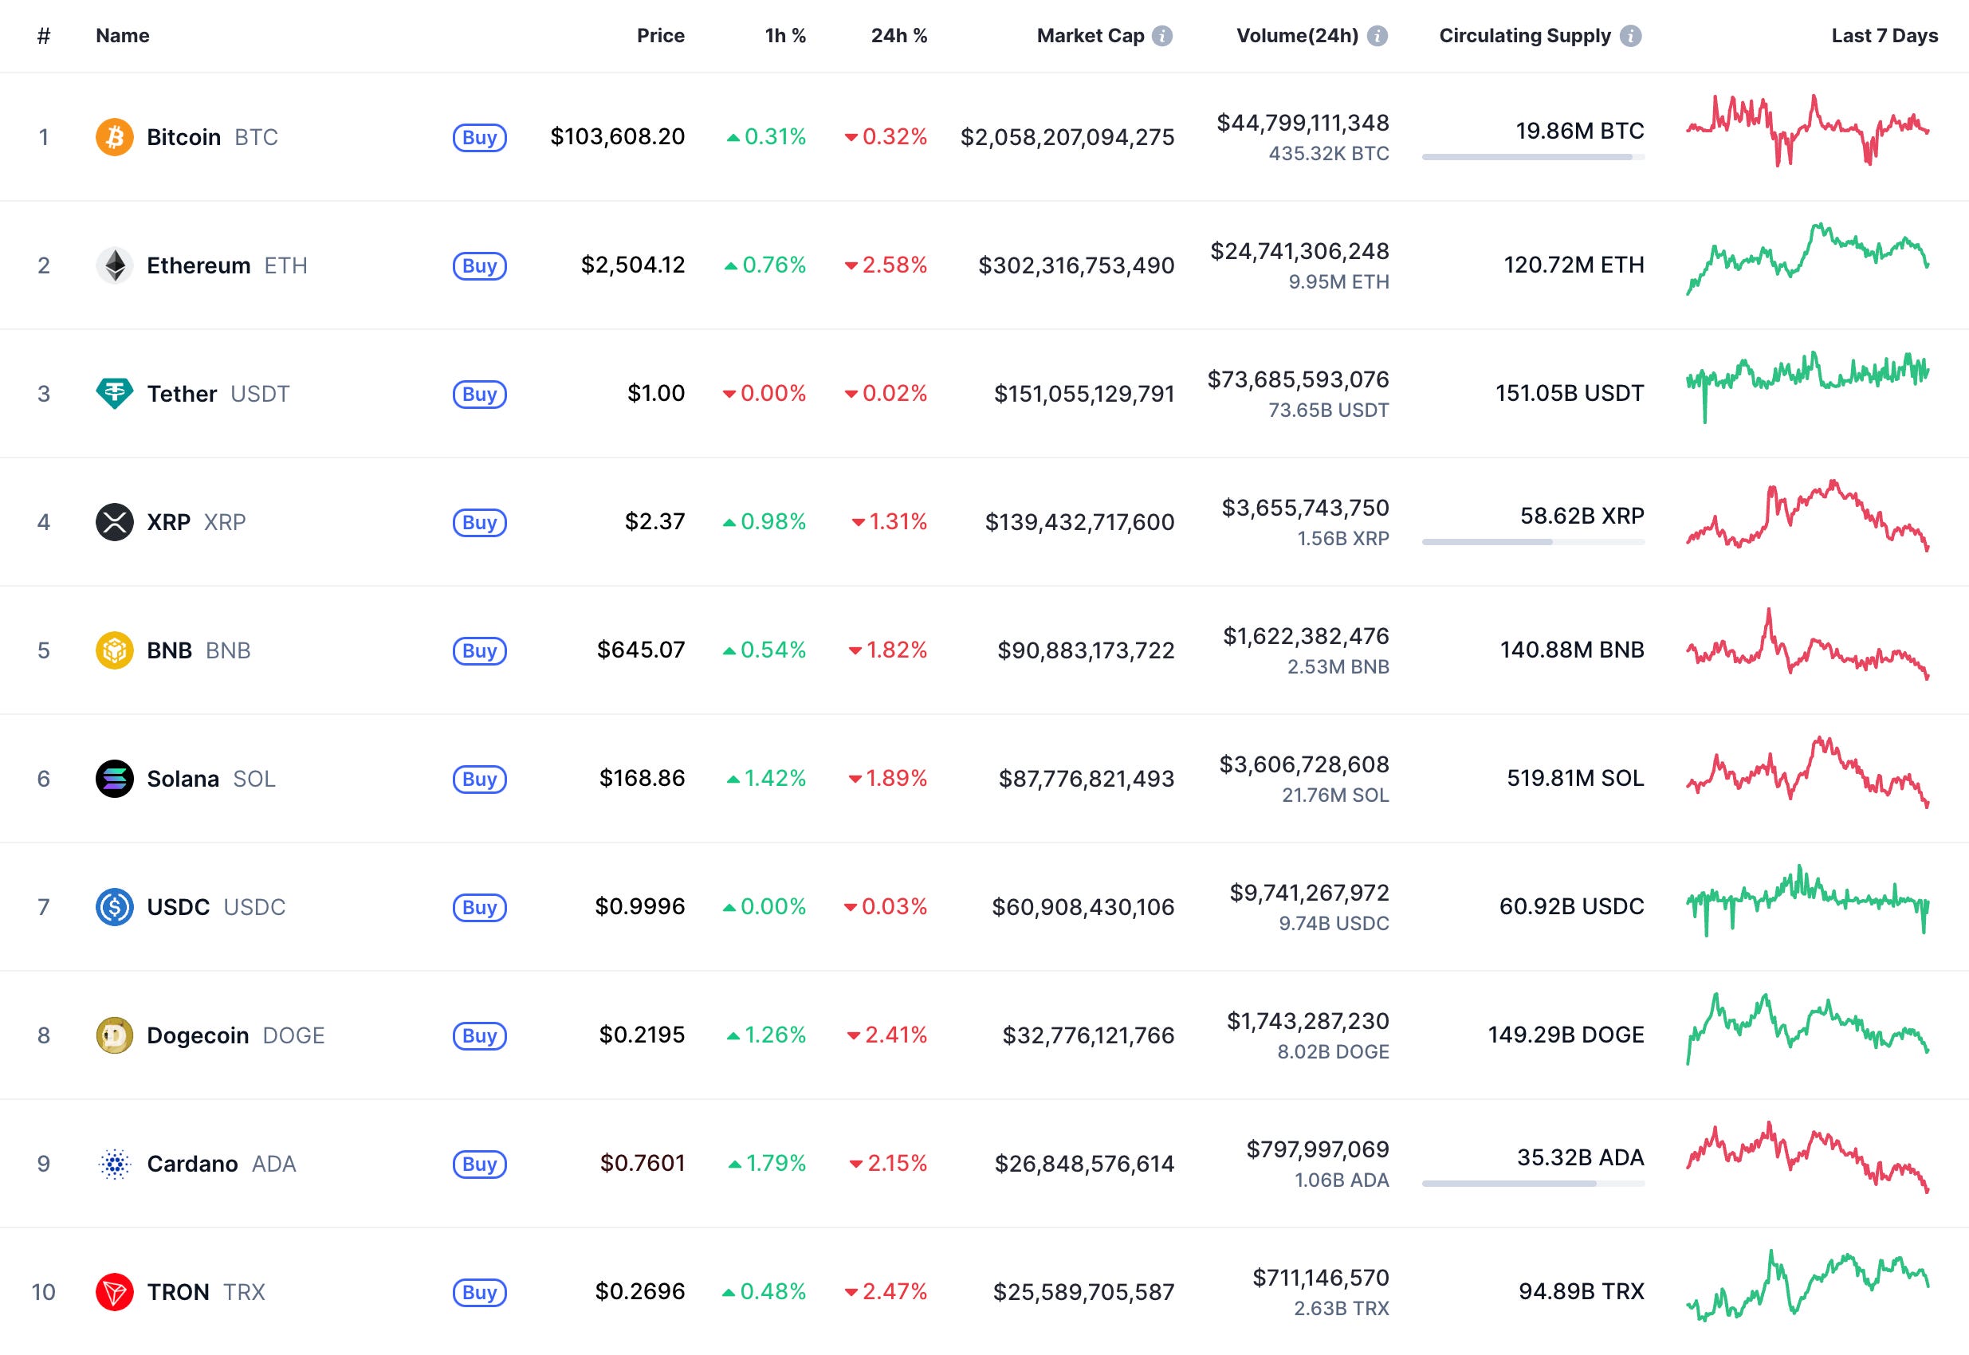
Task: Sort by the Market Cap header
Action: [x=1091, y=36]
